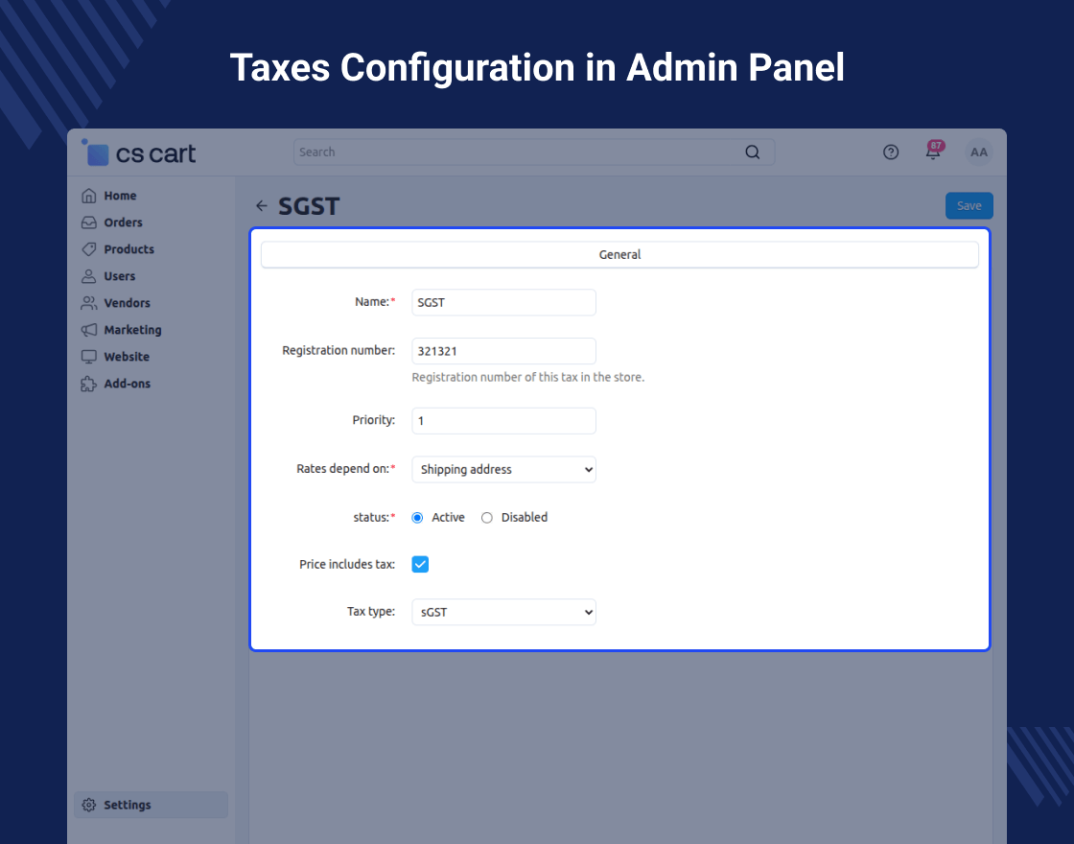Select the Active status radio button
The height and width of the screenshot is (844, 1074).
click(x=417, y=518)
